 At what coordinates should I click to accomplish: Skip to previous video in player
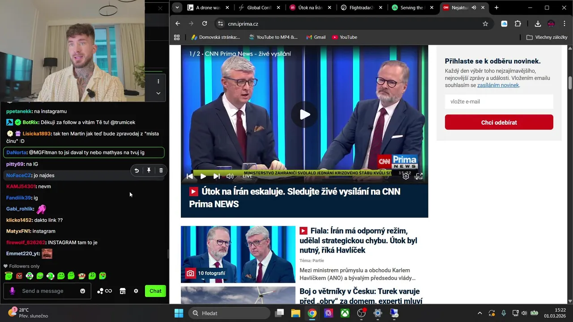point(190,176)
